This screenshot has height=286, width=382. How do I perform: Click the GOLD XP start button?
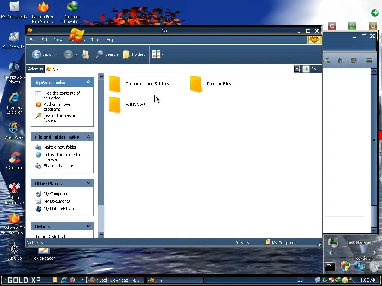[x=24, y=280]
